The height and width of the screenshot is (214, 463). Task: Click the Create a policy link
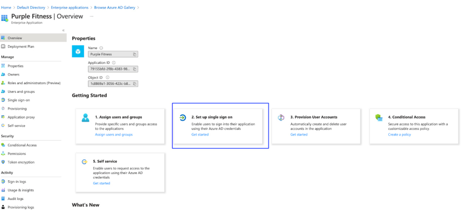(399, 134)
